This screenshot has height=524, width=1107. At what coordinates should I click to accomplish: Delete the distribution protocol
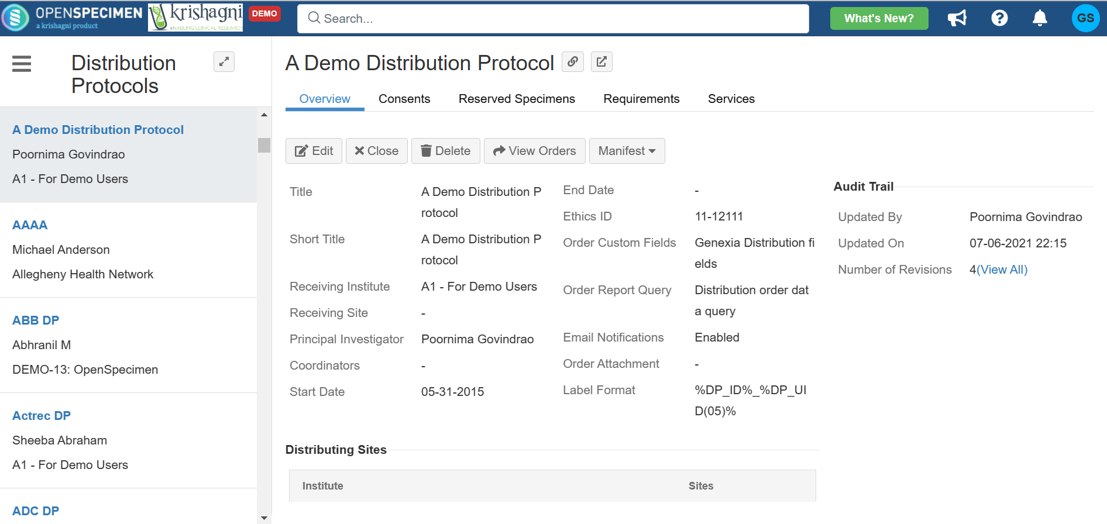point(446,151)
